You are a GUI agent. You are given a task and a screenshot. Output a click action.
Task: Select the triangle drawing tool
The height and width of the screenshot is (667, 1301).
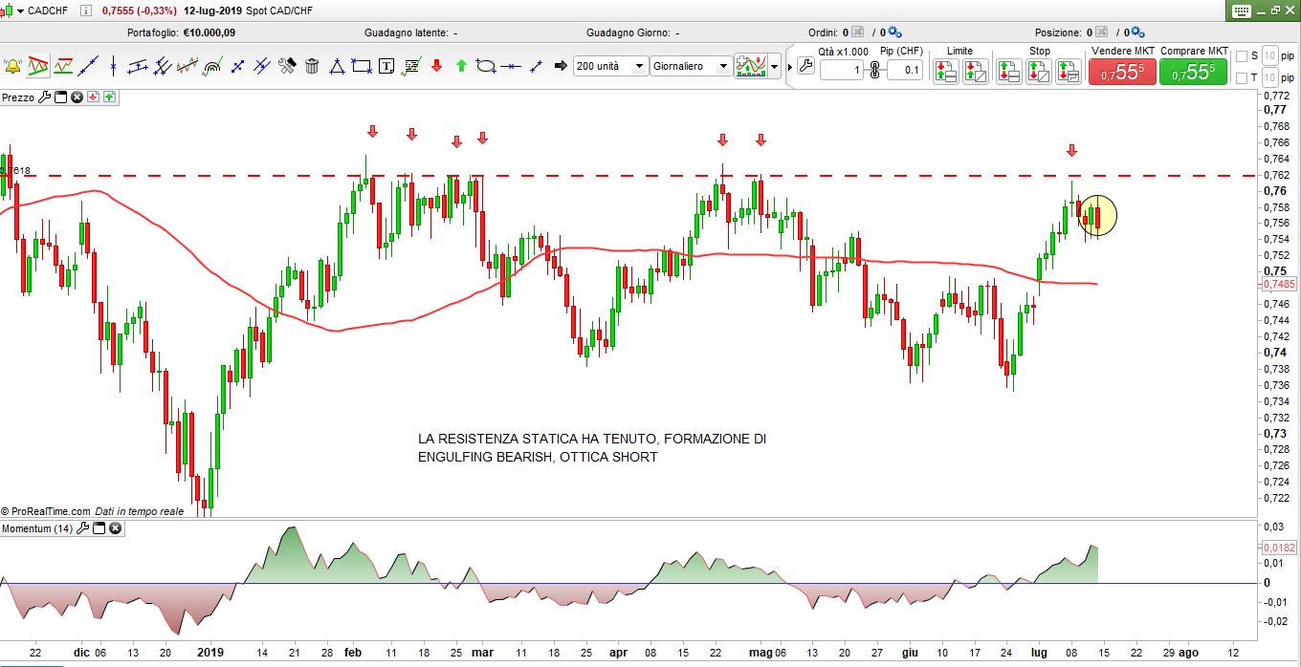coord(337,67)
